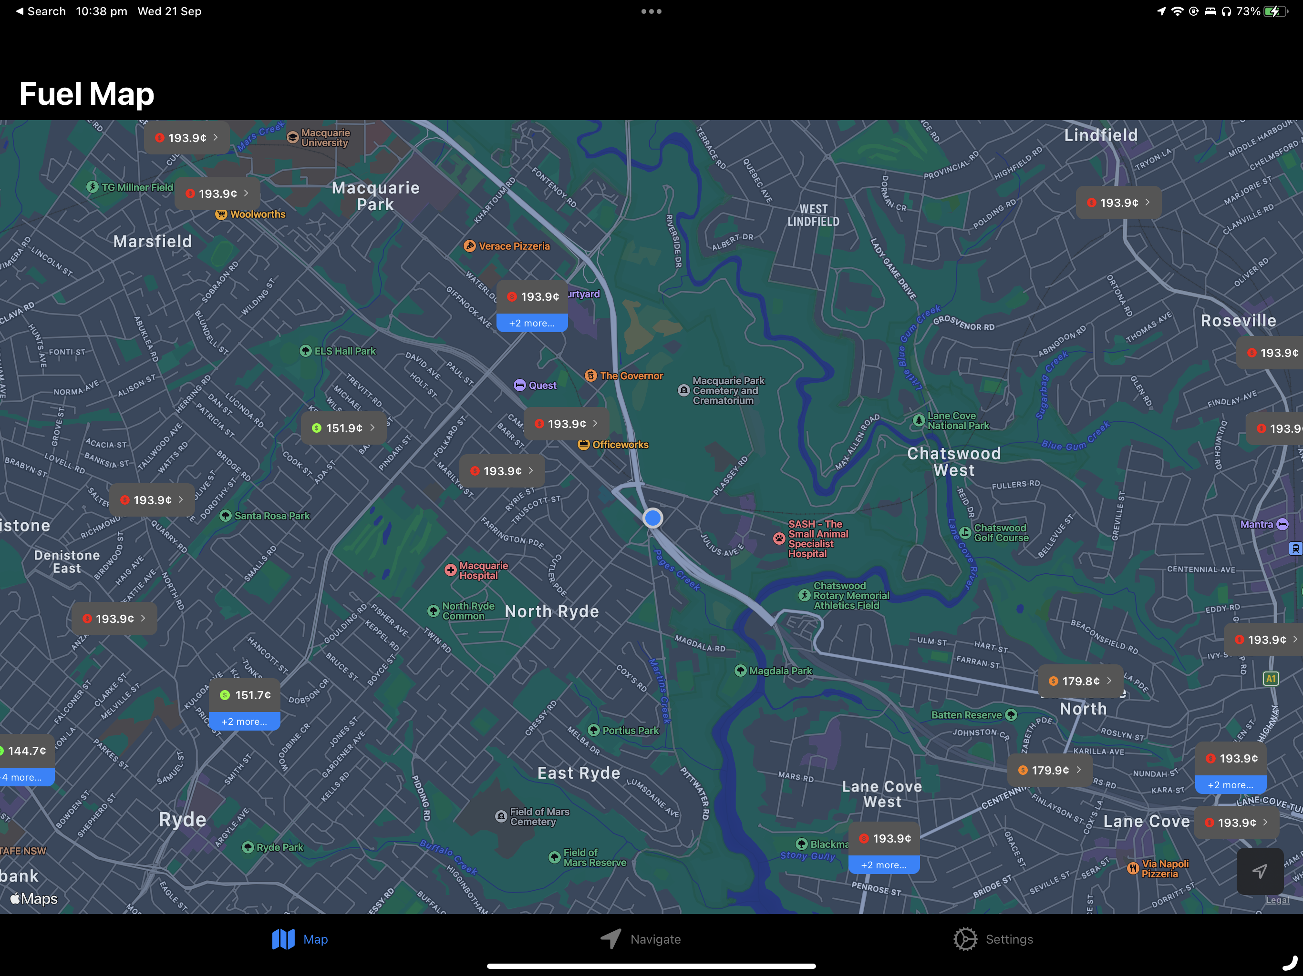
Task: Open 193.9¢ marker near Macquarie University
Action: [187, 138]
